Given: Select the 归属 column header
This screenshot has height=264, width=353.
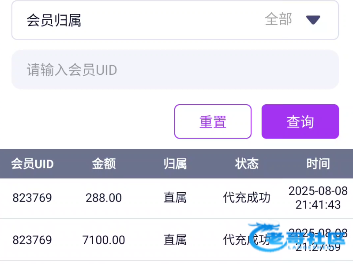Looking at the screenshot, I should (175, 164).
